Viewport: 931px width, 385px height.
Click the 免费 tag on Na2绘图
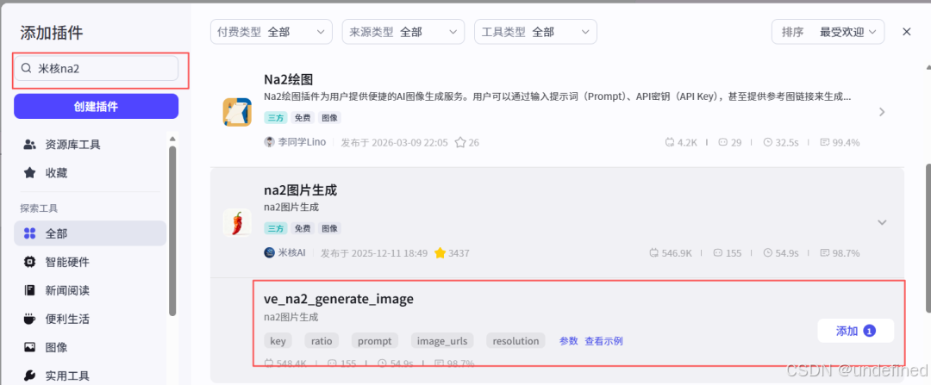[x=303, y=118]
